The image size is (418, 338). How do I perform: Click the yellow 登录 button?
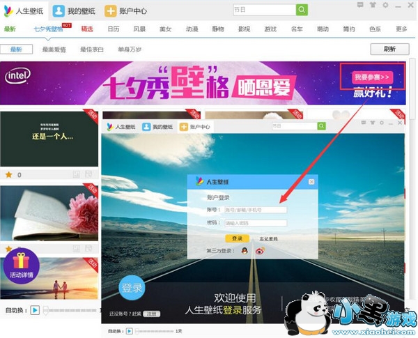click(237, 238)
